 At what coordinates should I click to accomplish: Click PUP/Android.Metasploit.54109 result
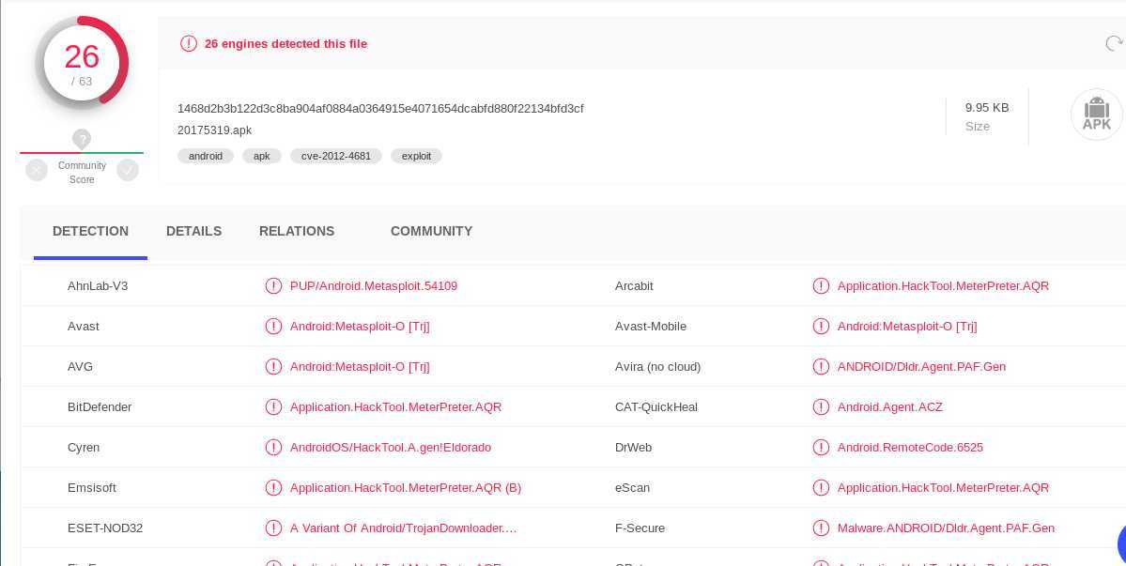tap(374, 285)
